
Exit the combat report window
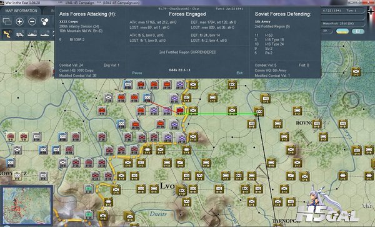pyautogui.click(x=239, y=73)
